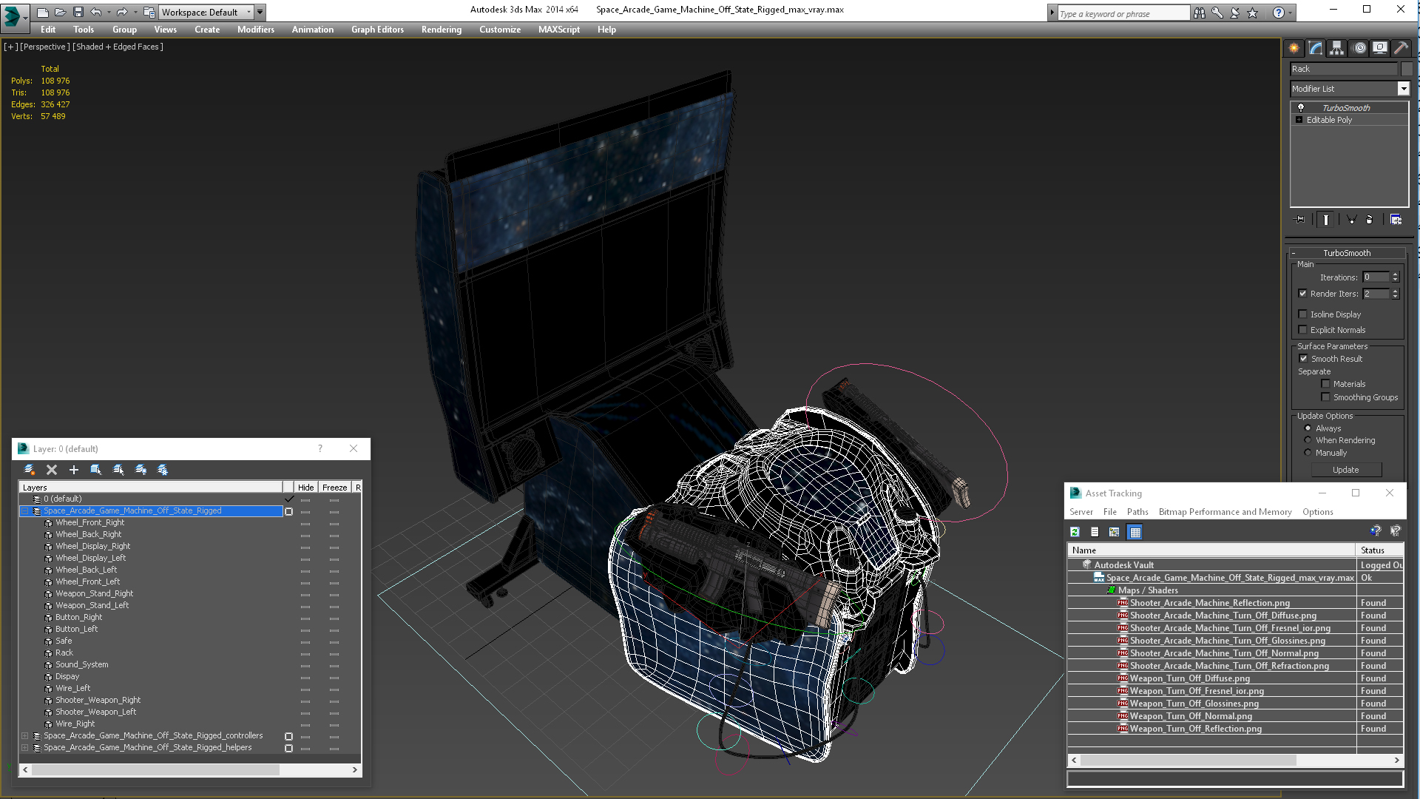
Task: Click Refresh icon in Asset Tracking
Action: point(1075,532)
